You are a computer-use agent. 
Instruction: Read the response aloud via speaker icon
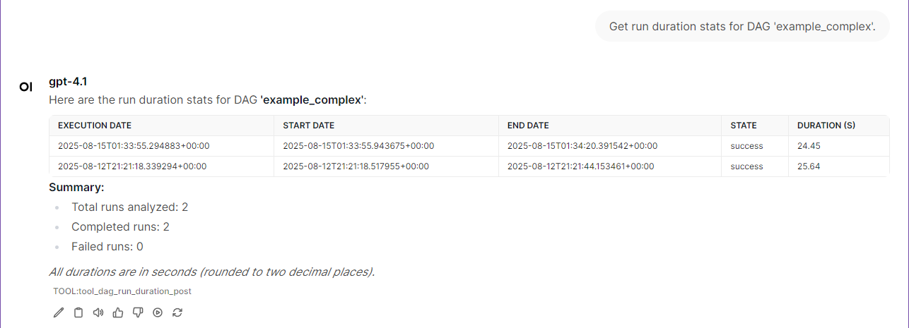(98, 312)
